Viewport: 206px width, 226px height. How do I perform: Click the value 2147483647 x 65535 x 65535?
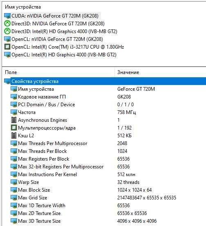(147, 198)
